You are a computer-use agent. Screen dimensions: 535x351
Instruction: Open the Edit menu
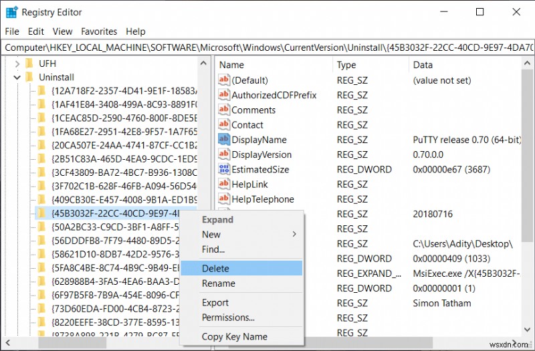click(36, 31)
